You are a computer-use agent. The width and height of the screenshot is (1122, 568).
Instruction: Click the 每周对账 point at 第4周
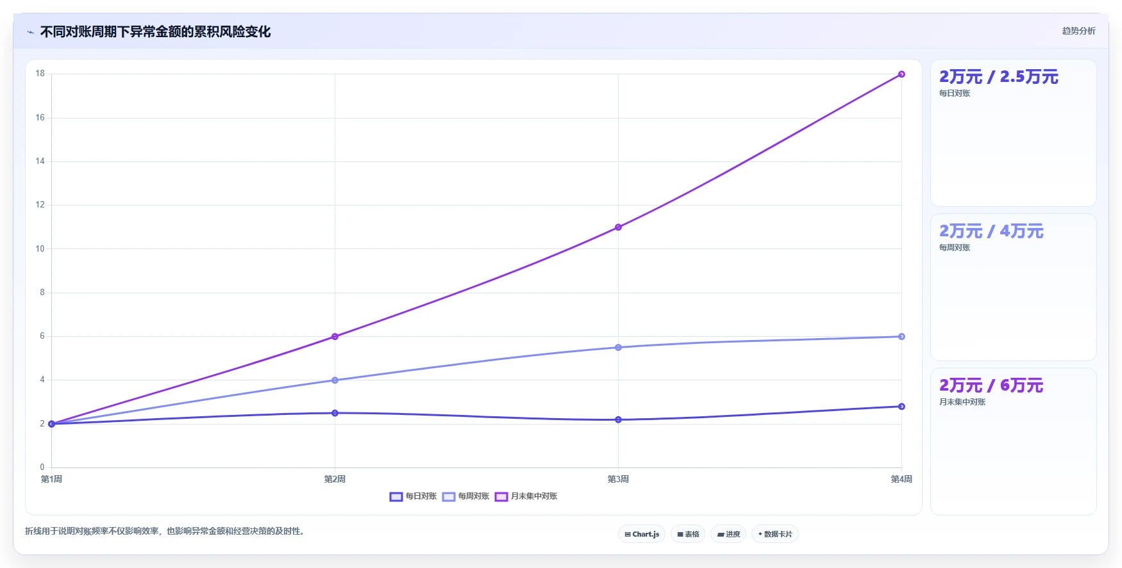coord(901,337)
